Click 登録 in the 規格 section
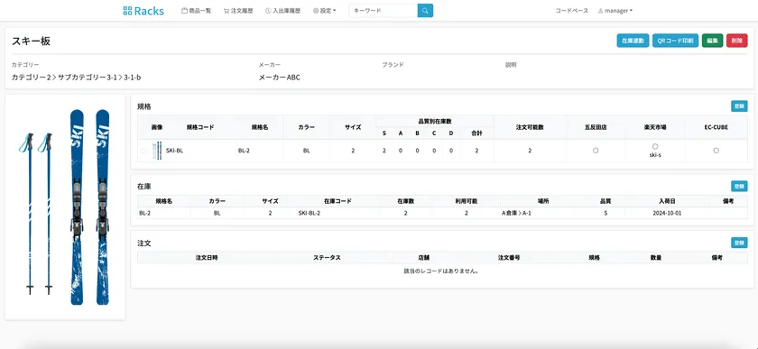The height and width of the screenshot is (349, 758). (x=739, y=106)
